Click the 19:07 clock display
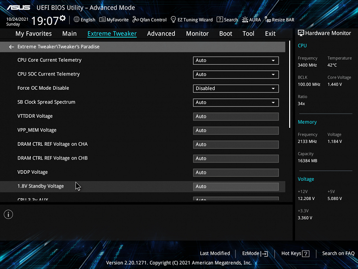Image resolution: width=358 pixels, height=269 pixels. pyautogui.click(x=45, y=21)
